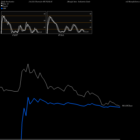Viewport: 140px width, 140px height.
Task: Click the 'Fast K' legend label
Action: (5, 6)
